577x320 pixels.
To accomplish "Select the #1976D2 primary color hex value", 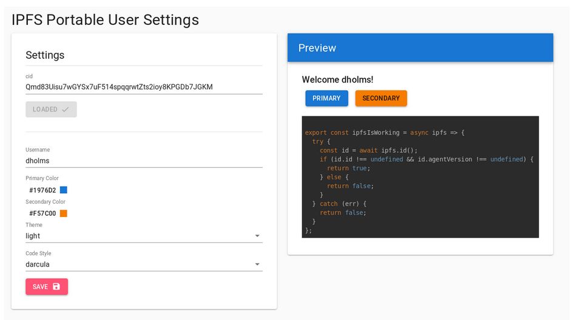I will tap(42, 190).
